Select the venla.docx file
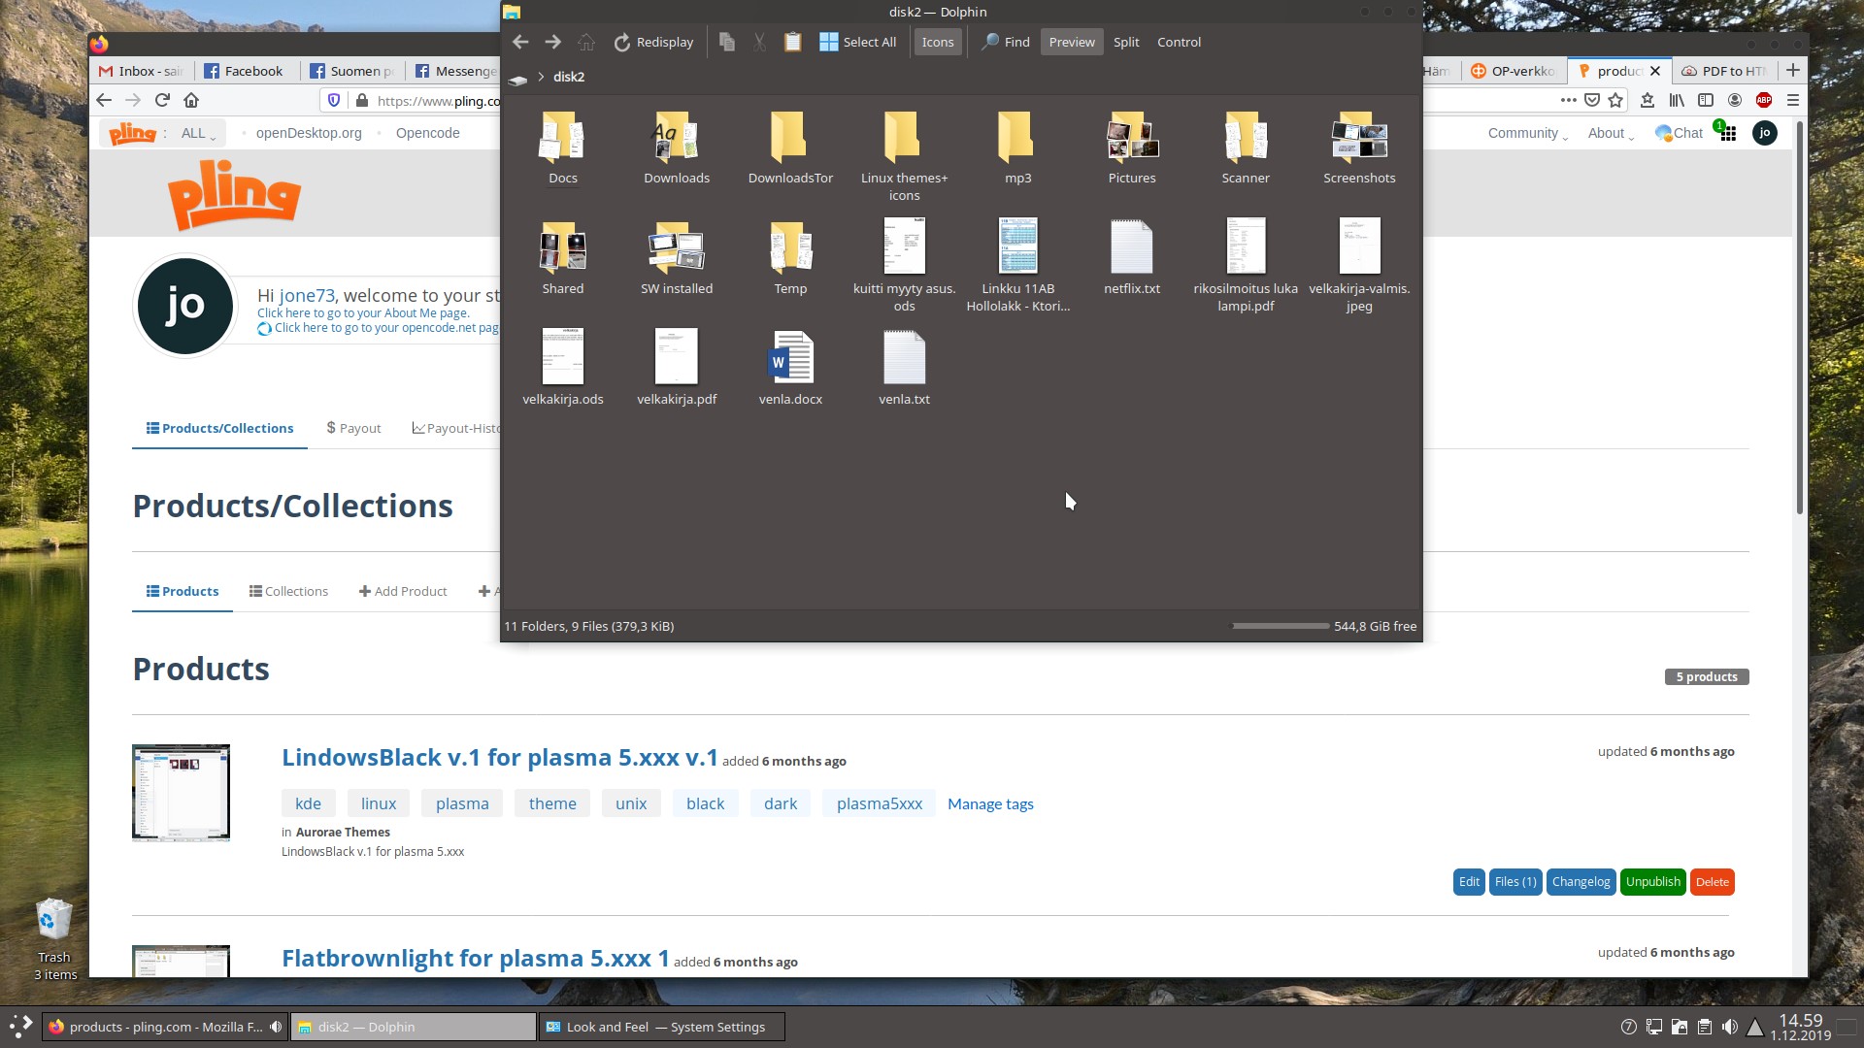The height and width of the screenshot is (1048, 1864). coord(790,369)
